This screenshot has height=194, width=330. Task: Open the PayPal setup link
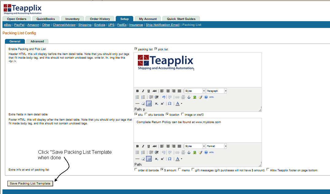[19, 25]
